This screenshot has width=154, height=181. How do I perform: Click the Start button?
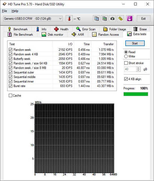point(135,43)
